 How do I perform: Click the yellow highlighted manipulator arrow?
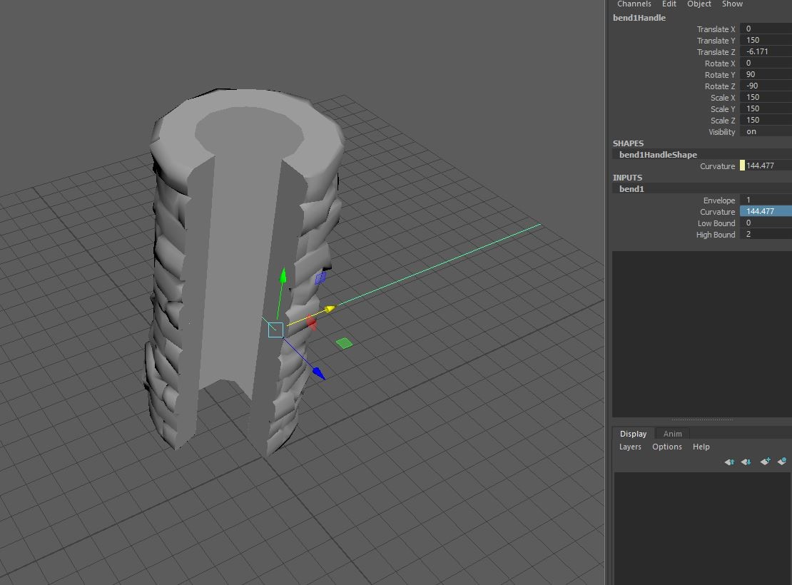coord(330,308)
